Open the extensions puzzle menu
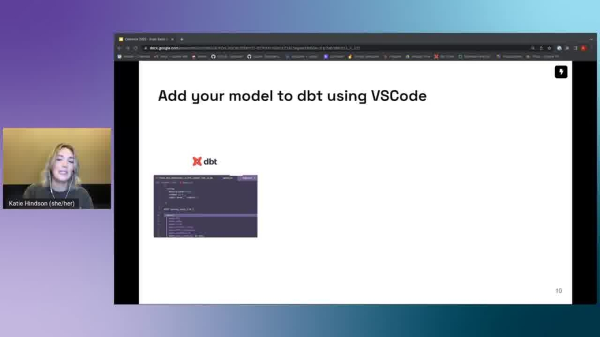This screenshot has height=337, width=600. 567,48
